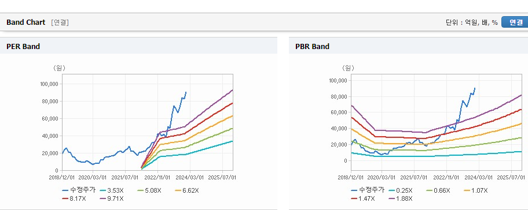Click 40,000 y-axis label on PER chart
Screen dimensions: 528x210
[51, 136]
